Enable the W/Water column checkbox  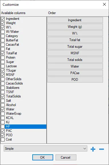coord(3,32)
